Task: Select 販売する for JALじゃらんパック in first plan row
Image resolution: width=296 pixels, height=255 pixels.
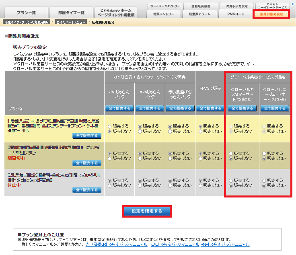Action: click(110, 126)
